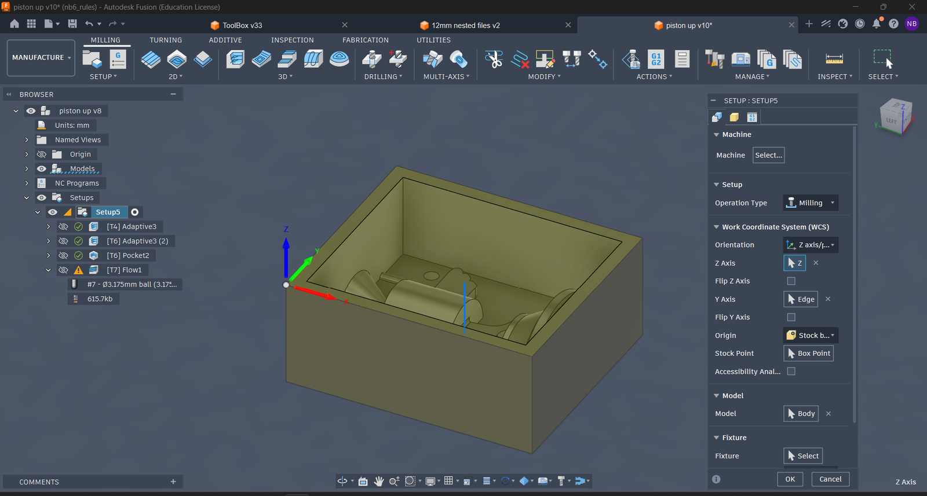
Task: Click the Machine Select... button
Action: (x=768, y=155)
